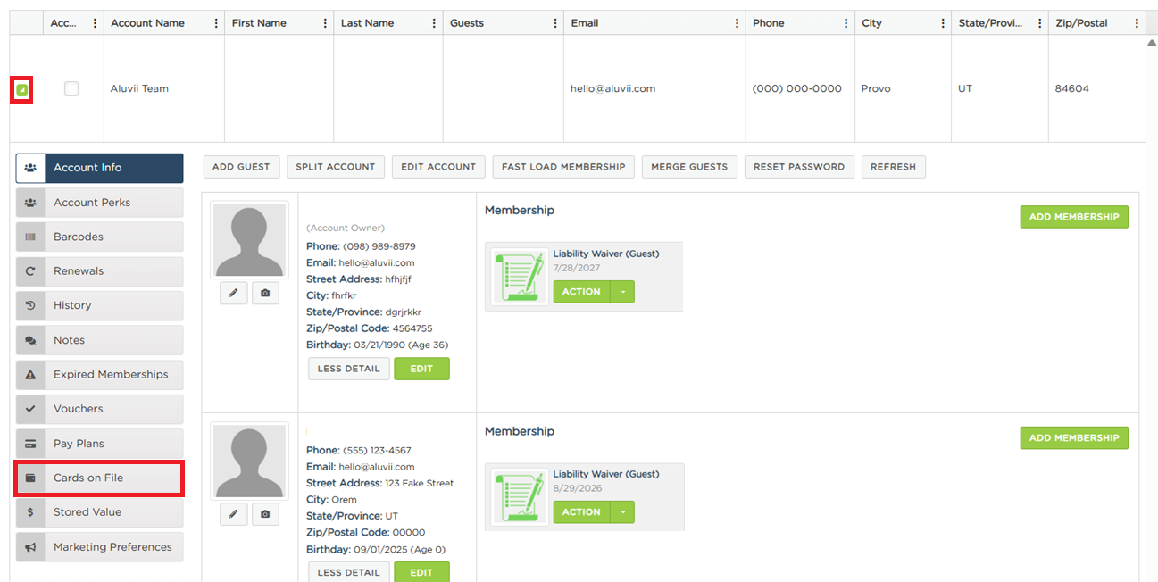Open the second Liability Waiver document icon

coord(520,496)
